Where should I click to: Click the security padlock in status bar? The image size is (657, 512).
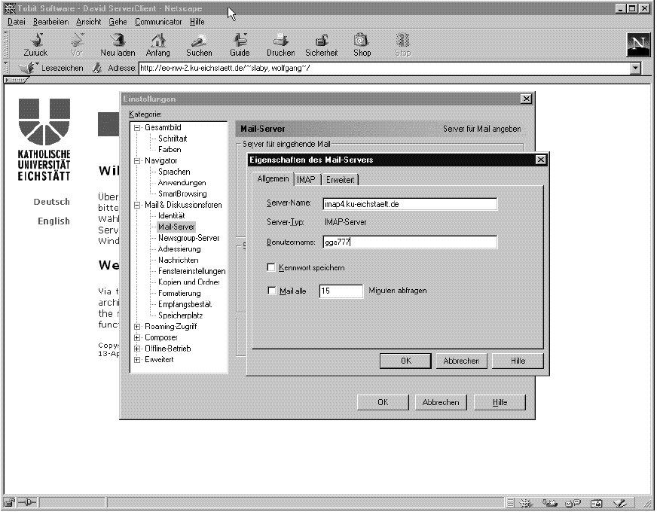10,502
